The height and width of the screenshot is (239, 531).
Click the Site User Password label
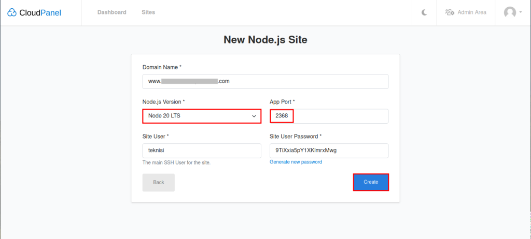pyautogui.click(x=296, y=136)
